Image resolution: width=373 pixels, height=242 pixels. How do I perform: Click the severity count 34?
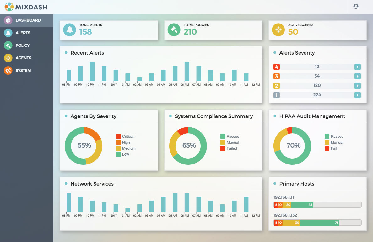[x=317, y=76]
